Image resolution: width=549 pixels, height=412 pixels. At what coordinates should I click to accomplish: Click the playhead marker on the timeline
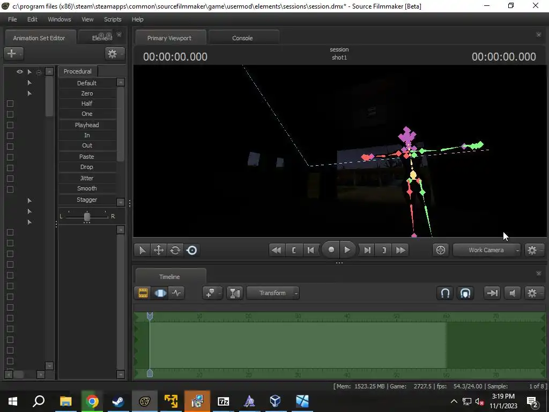point(150,317)
